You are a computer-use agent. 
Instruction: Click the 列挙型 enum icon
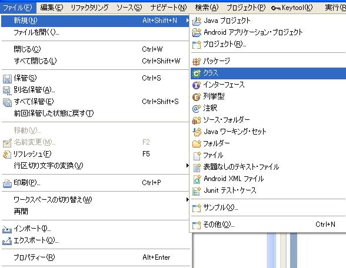(x=197, y=97)
